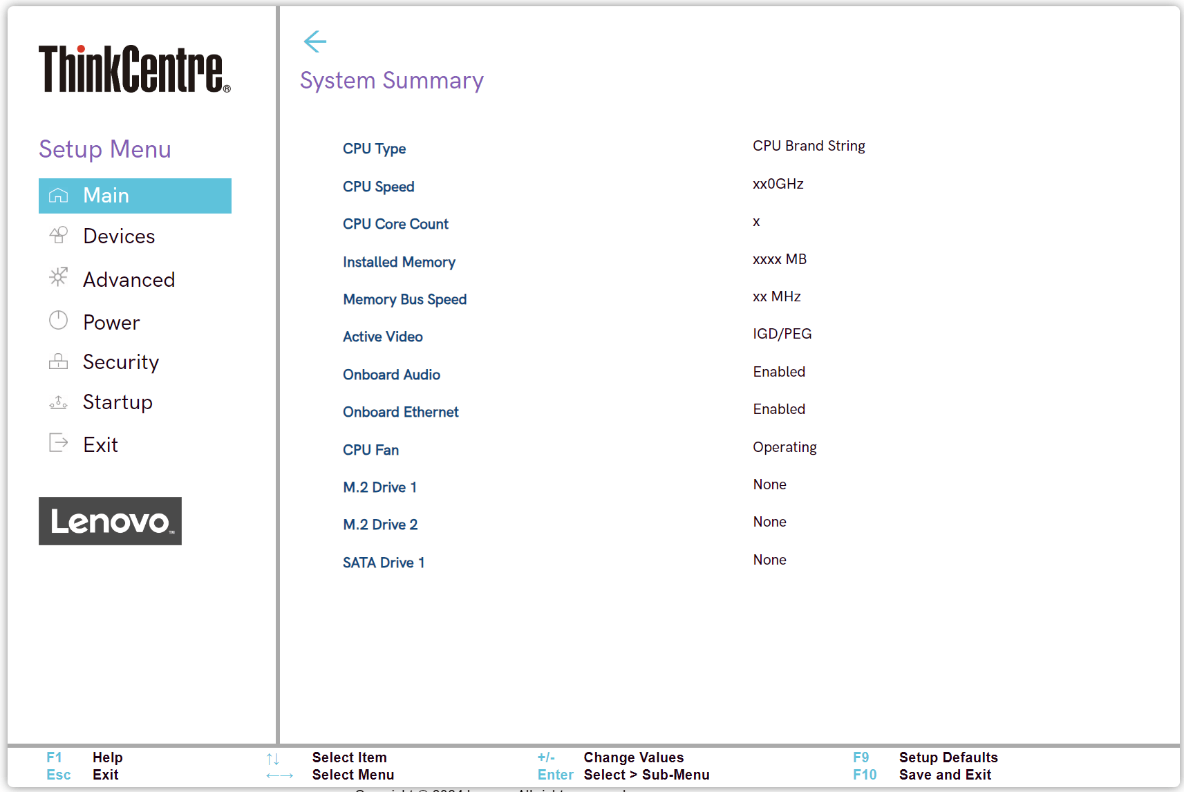The height and width of the screenshot is (792, 1184).
Task: Click the Esc Exit hint
Action: pos(82,775)
